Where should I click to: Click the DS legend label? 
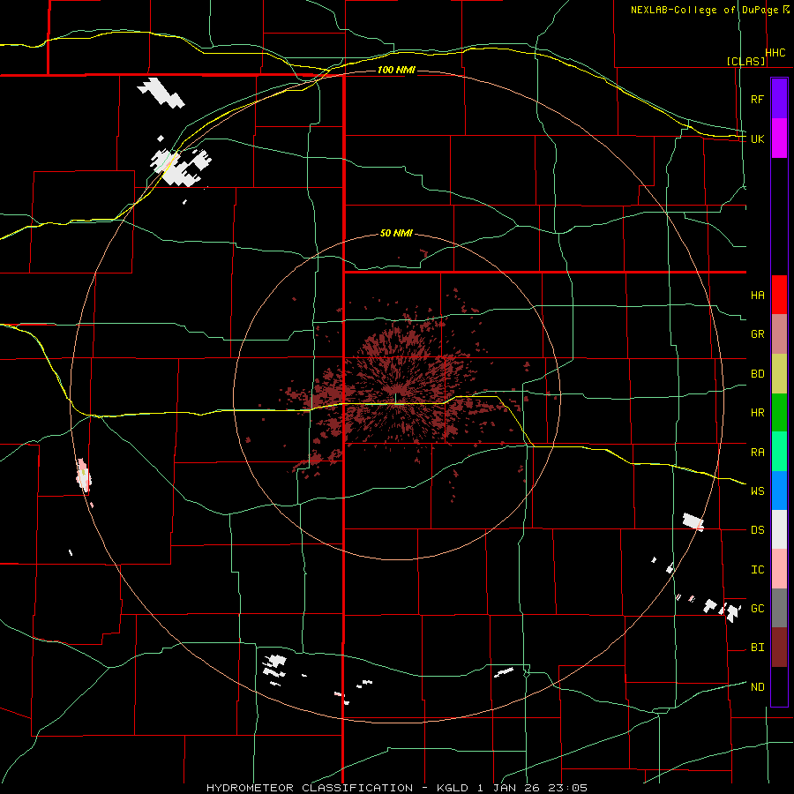point(757,530)
